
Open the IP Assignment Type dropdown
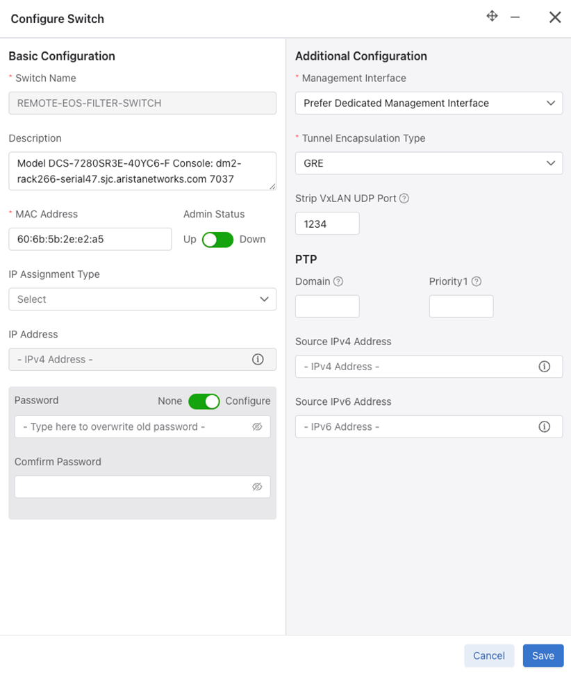click(142, 299)
